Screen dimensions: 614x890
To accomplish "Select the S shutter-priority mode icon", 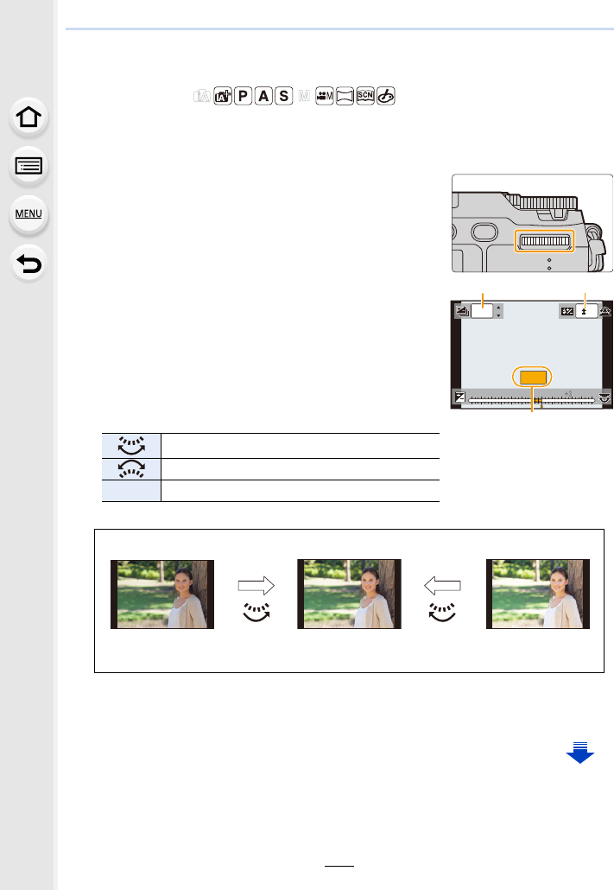I will tap(284, 96).
